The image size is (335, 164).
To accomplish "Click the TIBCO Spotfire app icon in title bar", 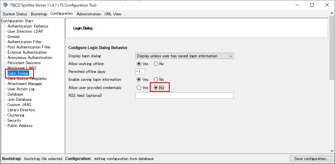I will [x=6, y=5].
